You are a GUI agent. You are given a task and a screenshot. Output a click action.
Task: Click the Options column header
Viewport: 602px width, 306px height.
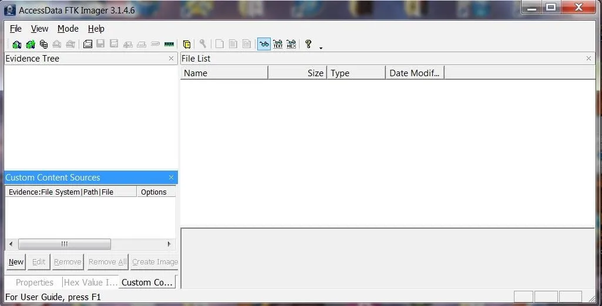(x=156, y=192)
